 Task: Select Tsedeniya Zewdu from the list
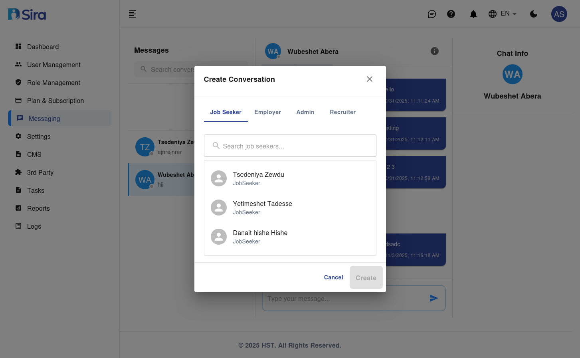[x=258, y=178]
